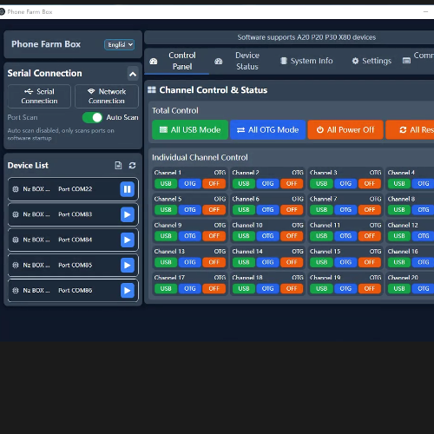The width and height of the screenshot is (434, 434).
Task: Set Channel 14 to OTG
Action: point(267,262)
